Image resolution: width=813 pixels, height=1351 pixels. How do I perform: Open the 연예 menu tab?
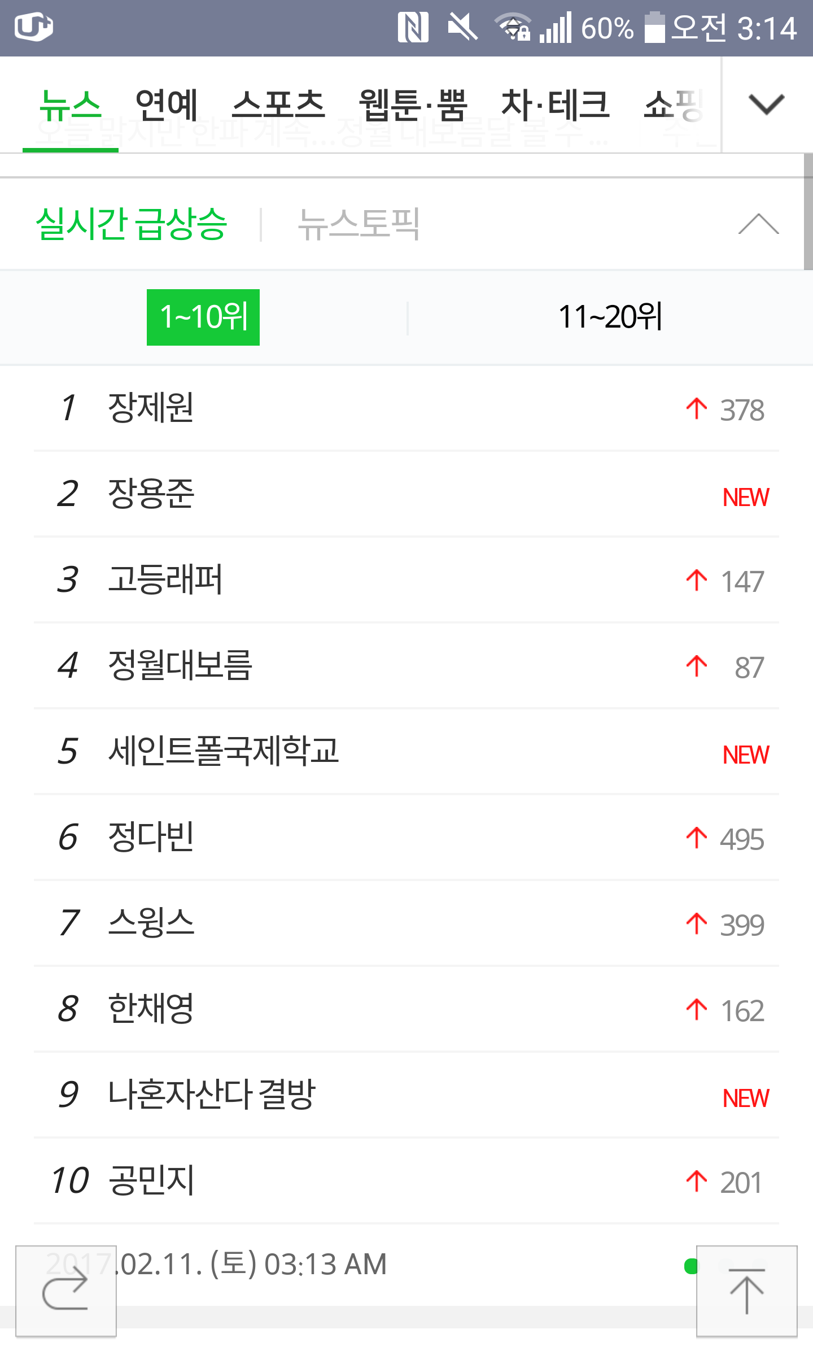coord(167,105)
